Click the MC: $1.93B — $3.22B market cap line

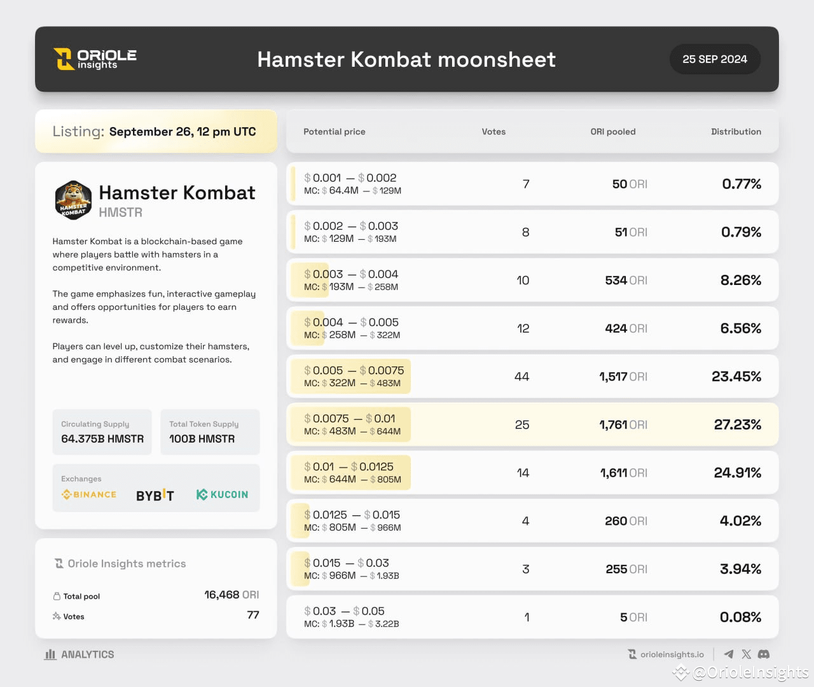352,624
